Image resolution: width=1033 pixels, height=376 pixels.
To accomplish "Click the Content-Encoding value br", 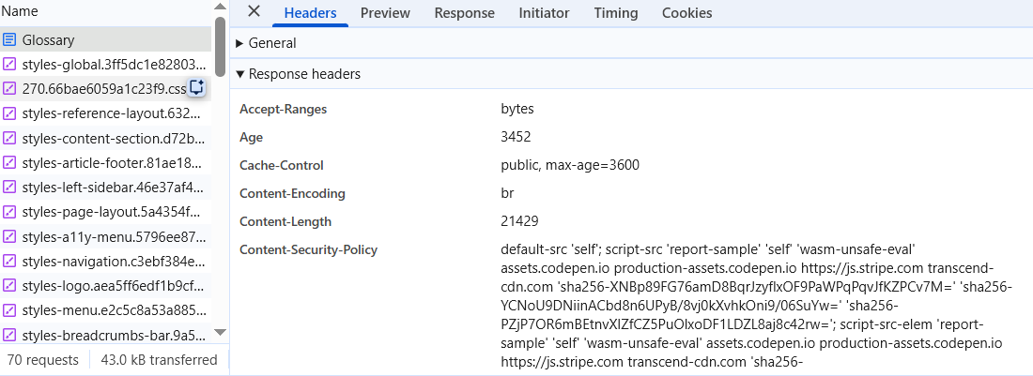I will pos(507,194).
